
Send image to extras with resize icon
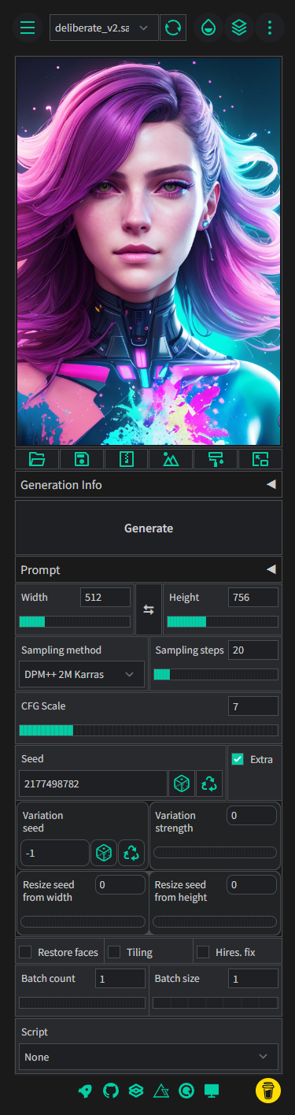tap(260, 460)
